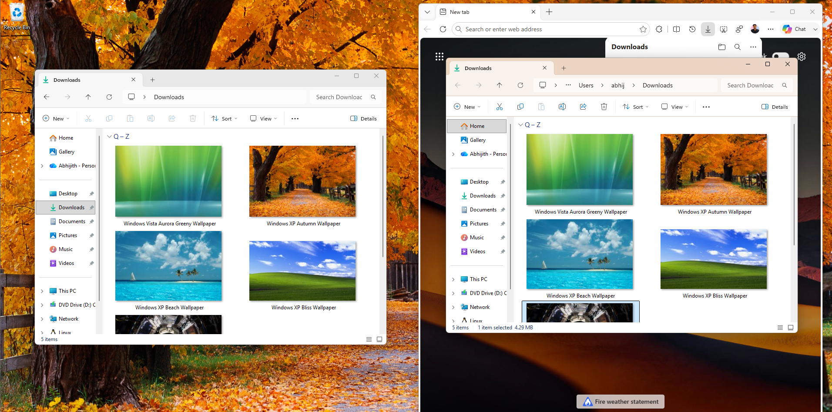Click Users in right Explorer breadcrumb
This screenshot has width=832, height=412.
586,85
